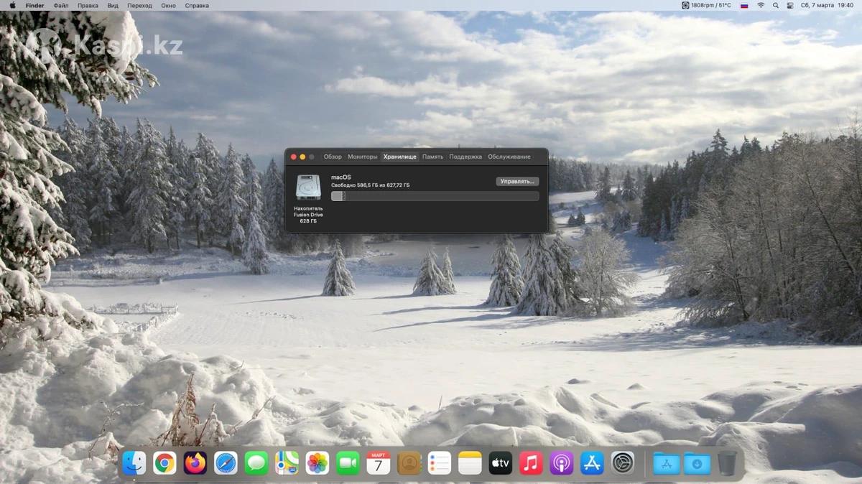Open Google Chrome from the dock
The image size is (862, 484).
[x=164, y=463]
